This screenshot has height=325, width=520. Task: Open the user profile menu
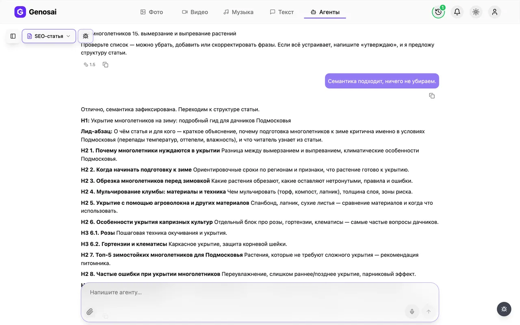click(494, 12)
